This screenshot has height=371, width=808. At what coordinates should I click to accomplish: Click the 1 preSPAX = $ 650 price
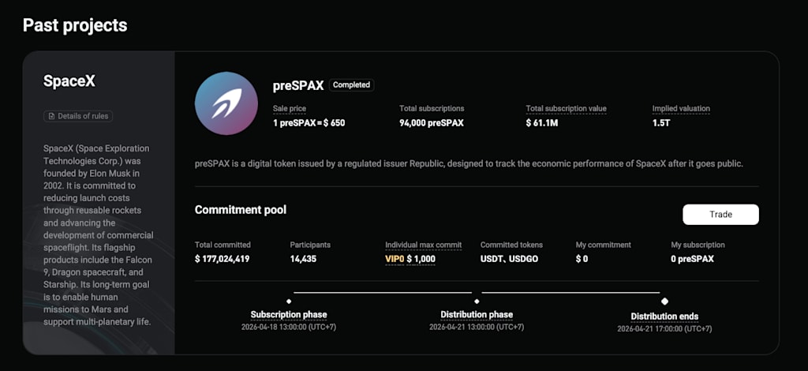click(309, 123)
